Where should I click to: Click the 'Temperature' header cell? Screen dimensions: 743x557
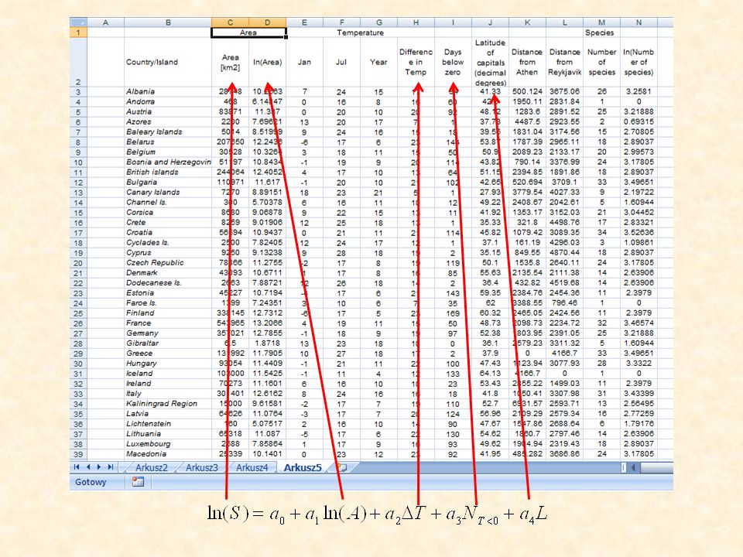(x=360, y=32)
